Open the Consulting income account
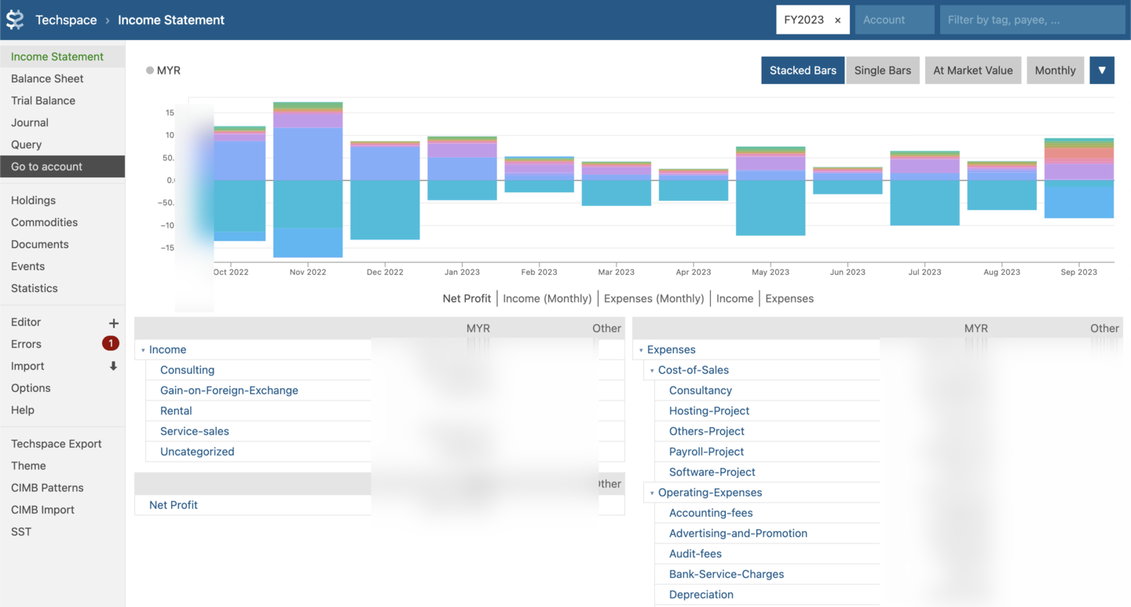Viewport: 1131px width, 607px height. coord(187,370)
